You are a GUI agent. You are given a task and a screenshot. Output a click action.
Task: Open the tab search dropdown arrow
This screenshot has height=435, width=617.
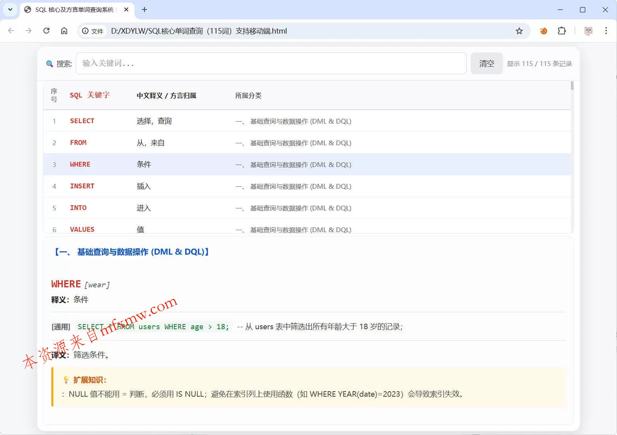coord(10,9)
